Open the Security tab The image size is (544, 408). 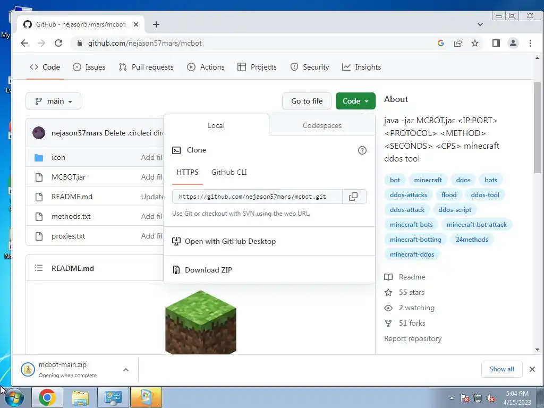click(310, 67)
